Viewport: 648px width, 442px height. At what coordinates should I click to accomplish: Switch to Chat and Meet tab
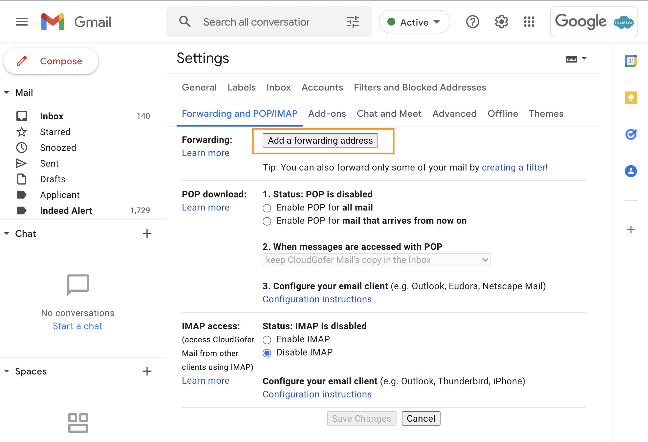click(389, 113)
